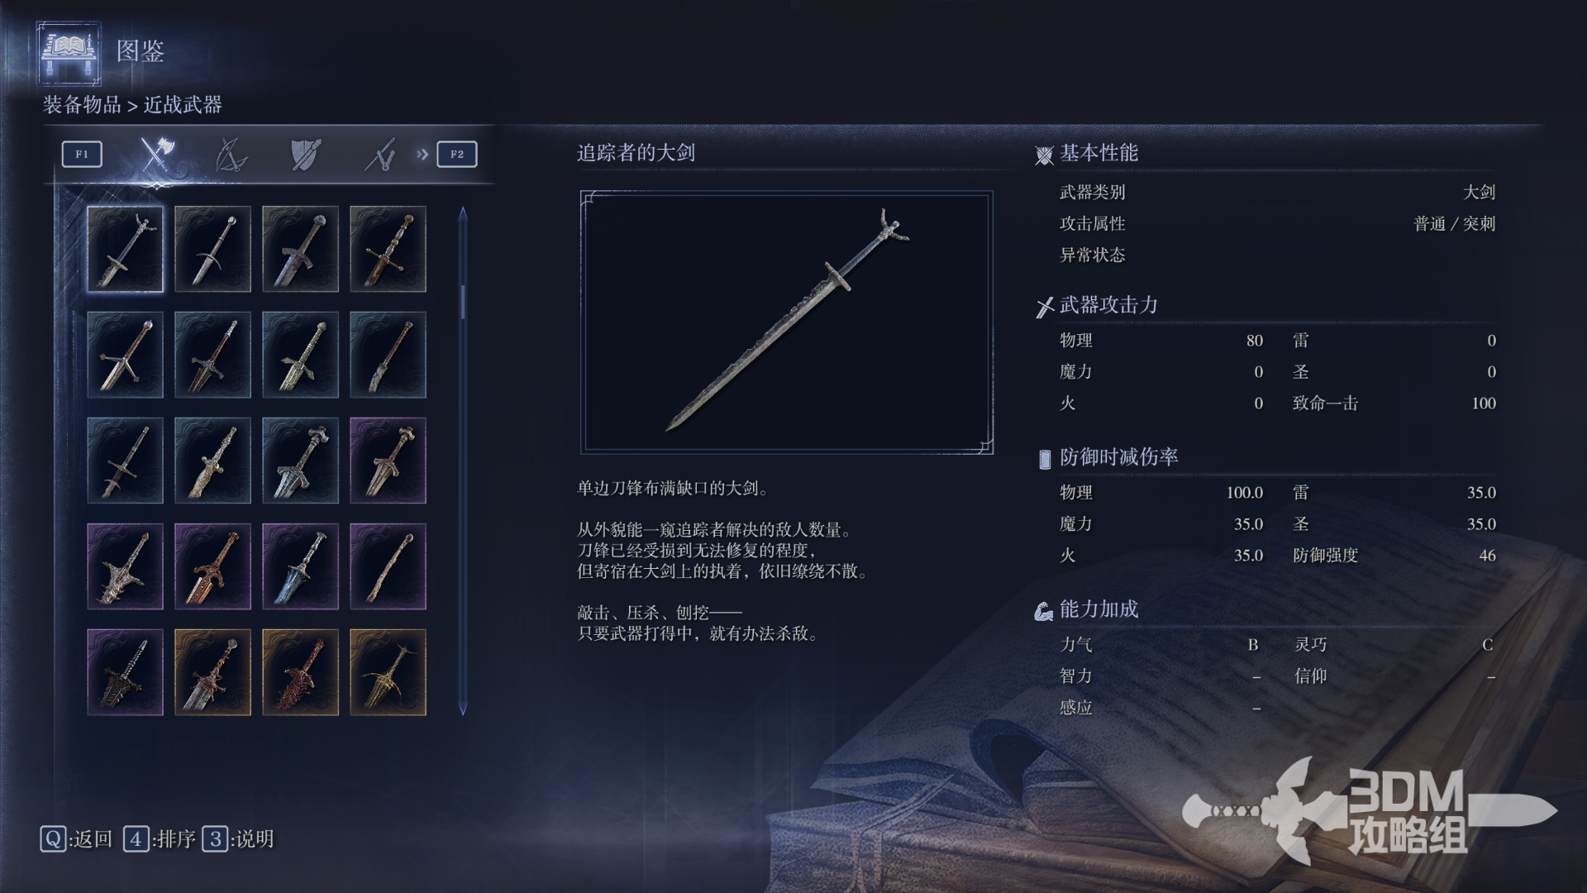This screenshot has width=1587, height=893.
Task: Choose the last gold-framed weapon in bottom row
Action: [388, 672]
